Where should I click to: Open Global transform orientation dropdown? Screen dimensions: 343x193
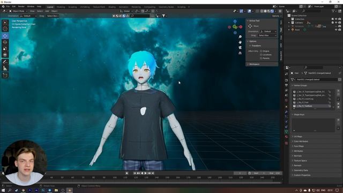[x=126, y=11]
